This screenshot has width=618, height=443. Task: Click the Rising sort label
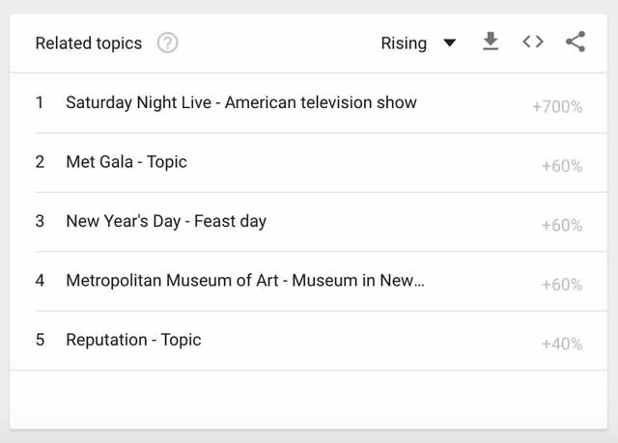coord(404,42)
